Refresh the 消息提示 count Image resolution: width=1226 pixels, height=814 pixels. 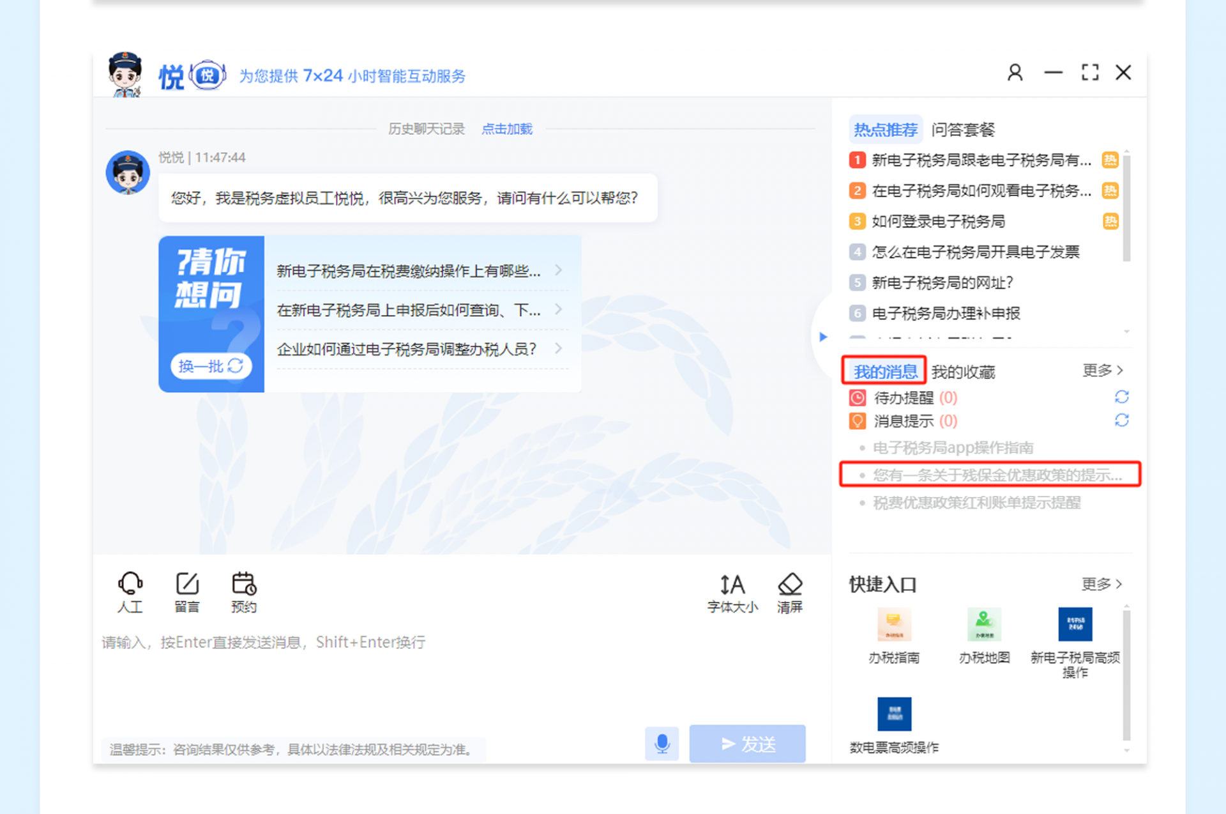(x=1121, y=420)
